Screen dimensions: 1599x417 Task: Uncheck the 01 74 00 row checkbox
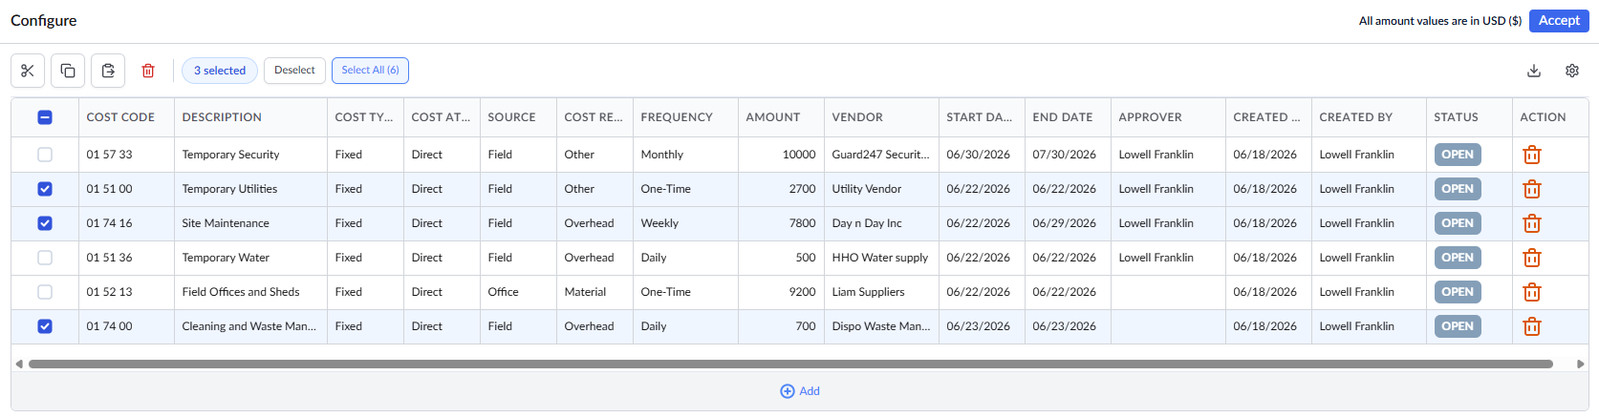pos(45,326)
